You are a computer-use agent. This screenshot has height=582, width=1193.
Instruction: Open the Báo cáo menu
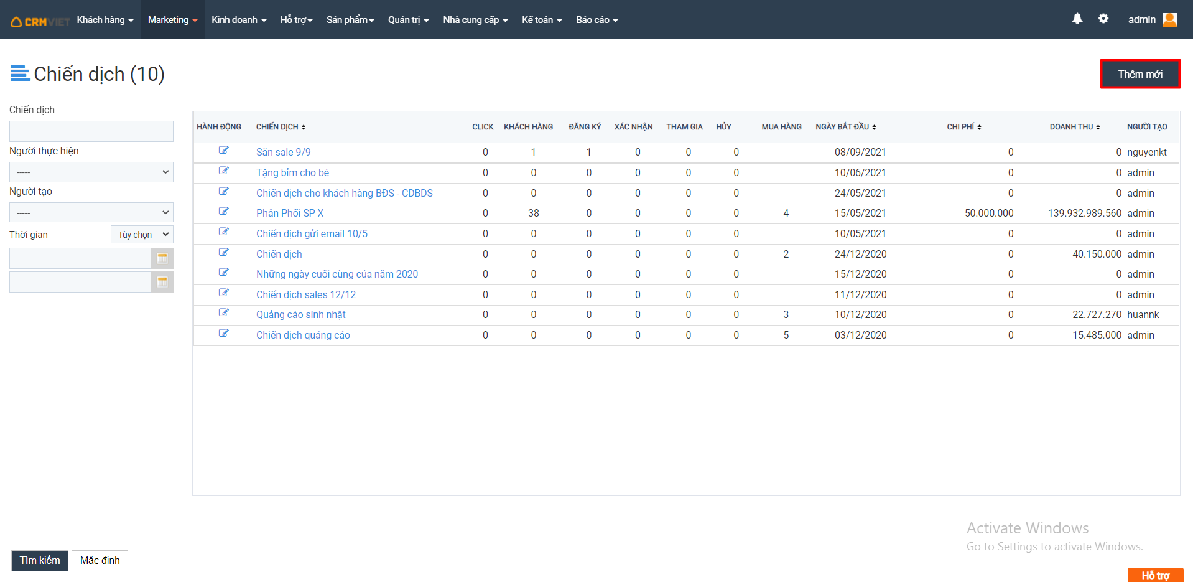coord(597,20)
